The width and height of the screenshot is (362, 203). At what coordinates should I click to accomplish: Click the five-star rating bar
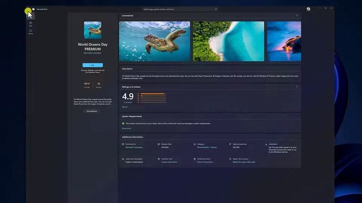click(153, 94)
